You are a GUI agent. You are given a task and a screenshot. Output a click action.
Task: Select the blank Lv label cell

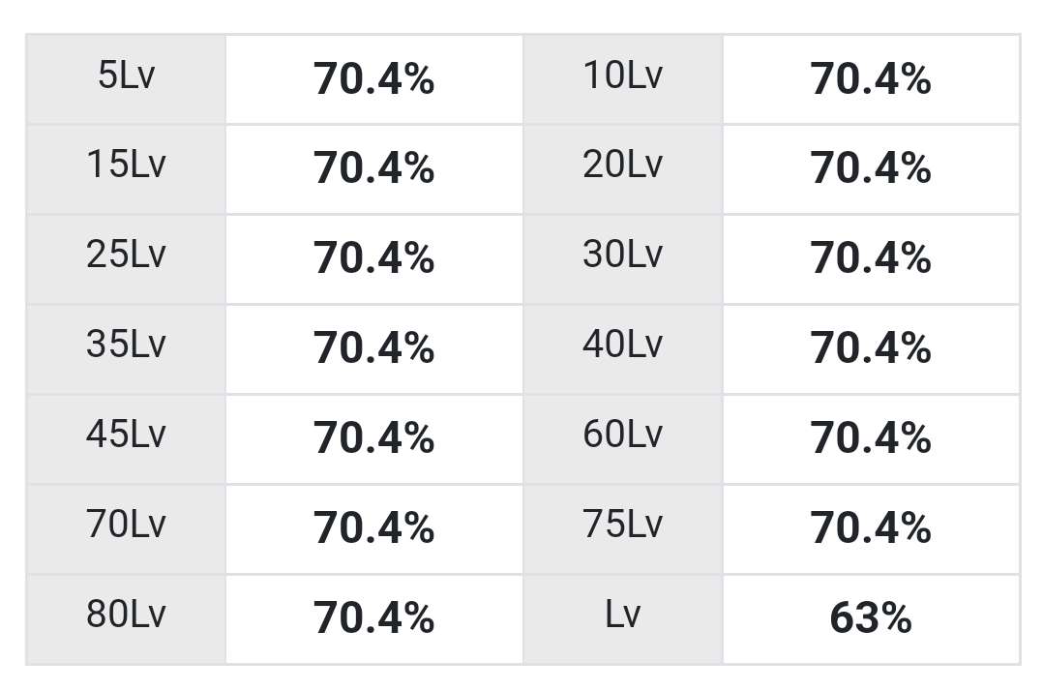coord(623,619)
